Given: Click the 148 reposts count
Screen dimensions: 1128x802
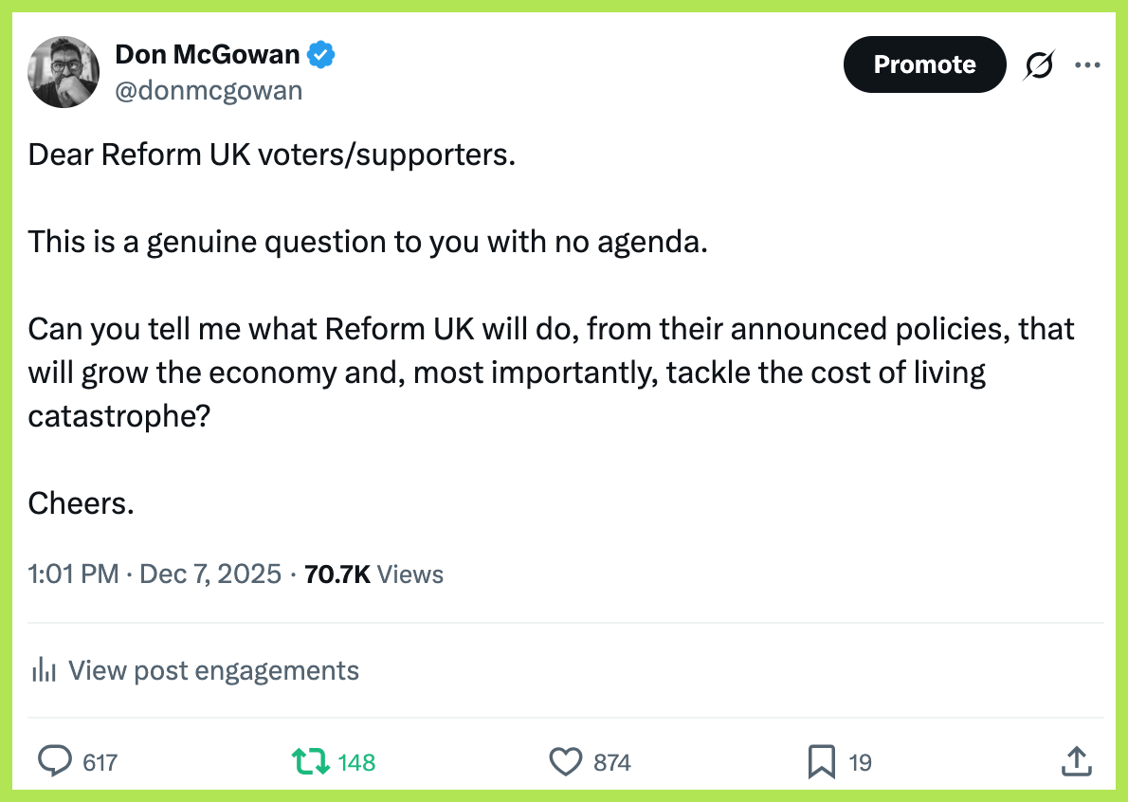Looking at the screenshot, I should pos(357,762).
